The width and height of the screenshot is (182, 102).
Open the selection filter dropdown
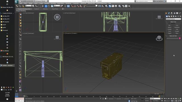click(28, 6)
